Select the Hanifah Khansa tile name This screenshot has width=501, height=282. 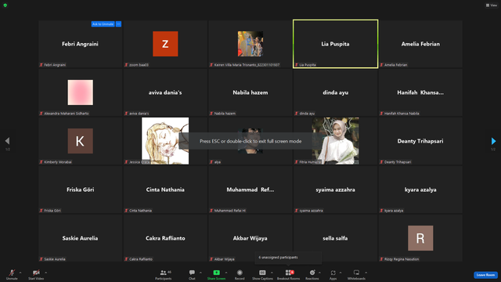click(420, 92)
